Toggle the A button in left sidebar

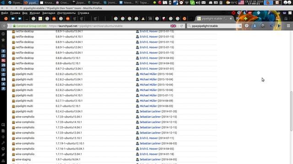pos(3,84)
